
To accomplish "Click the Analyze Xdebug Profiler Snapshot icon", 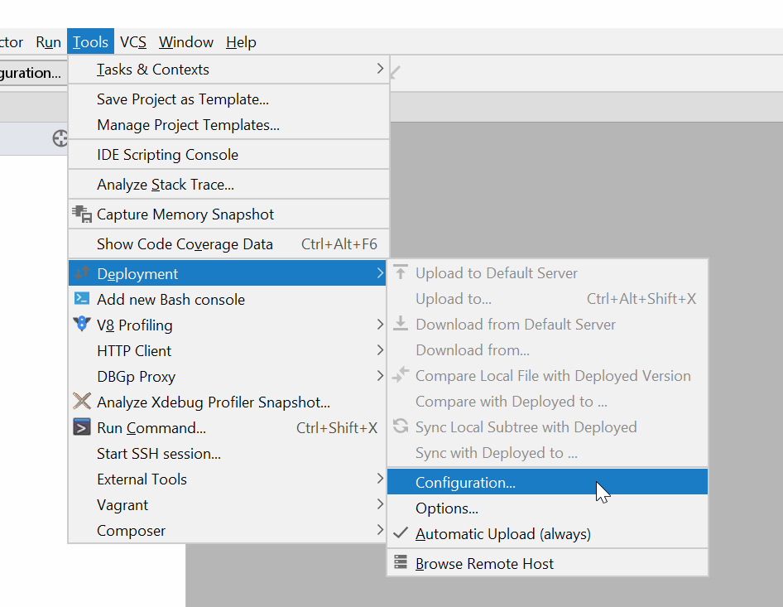I will [x=82, y=402].
